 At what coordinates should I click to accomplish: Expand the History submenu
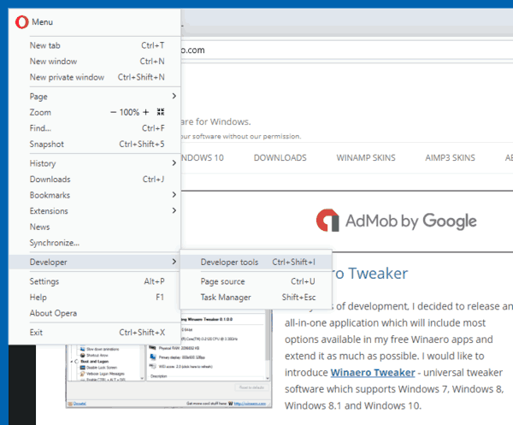(x=94, y=163)
